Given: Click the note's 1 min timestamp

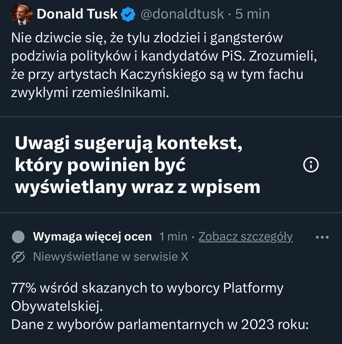Looking at the screenshot, I should click(x=173, y=237).
